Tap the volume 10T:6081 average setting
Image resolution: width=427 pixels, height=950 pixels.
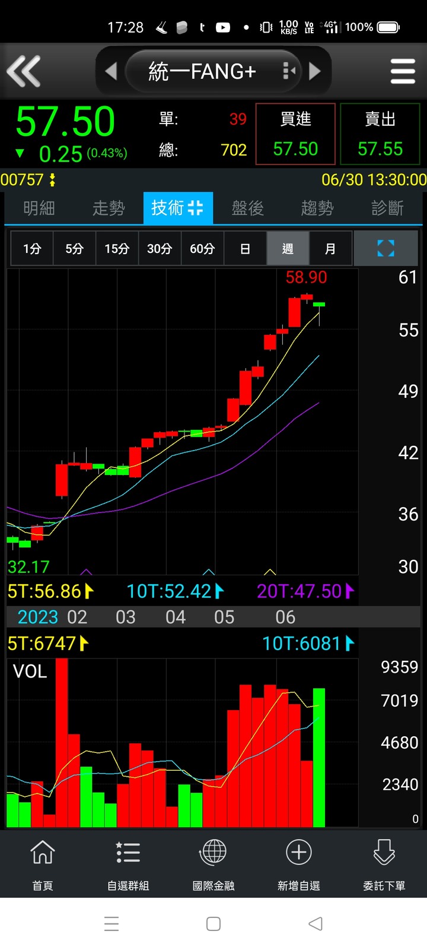pos(308,644)
